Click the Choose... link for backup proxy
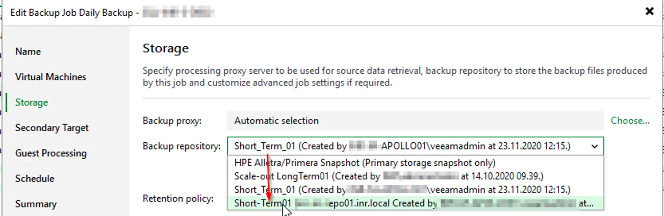 coord(630,121)
